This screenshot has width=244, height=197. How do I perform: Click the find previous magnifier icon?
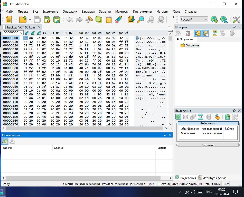[151, 19]
